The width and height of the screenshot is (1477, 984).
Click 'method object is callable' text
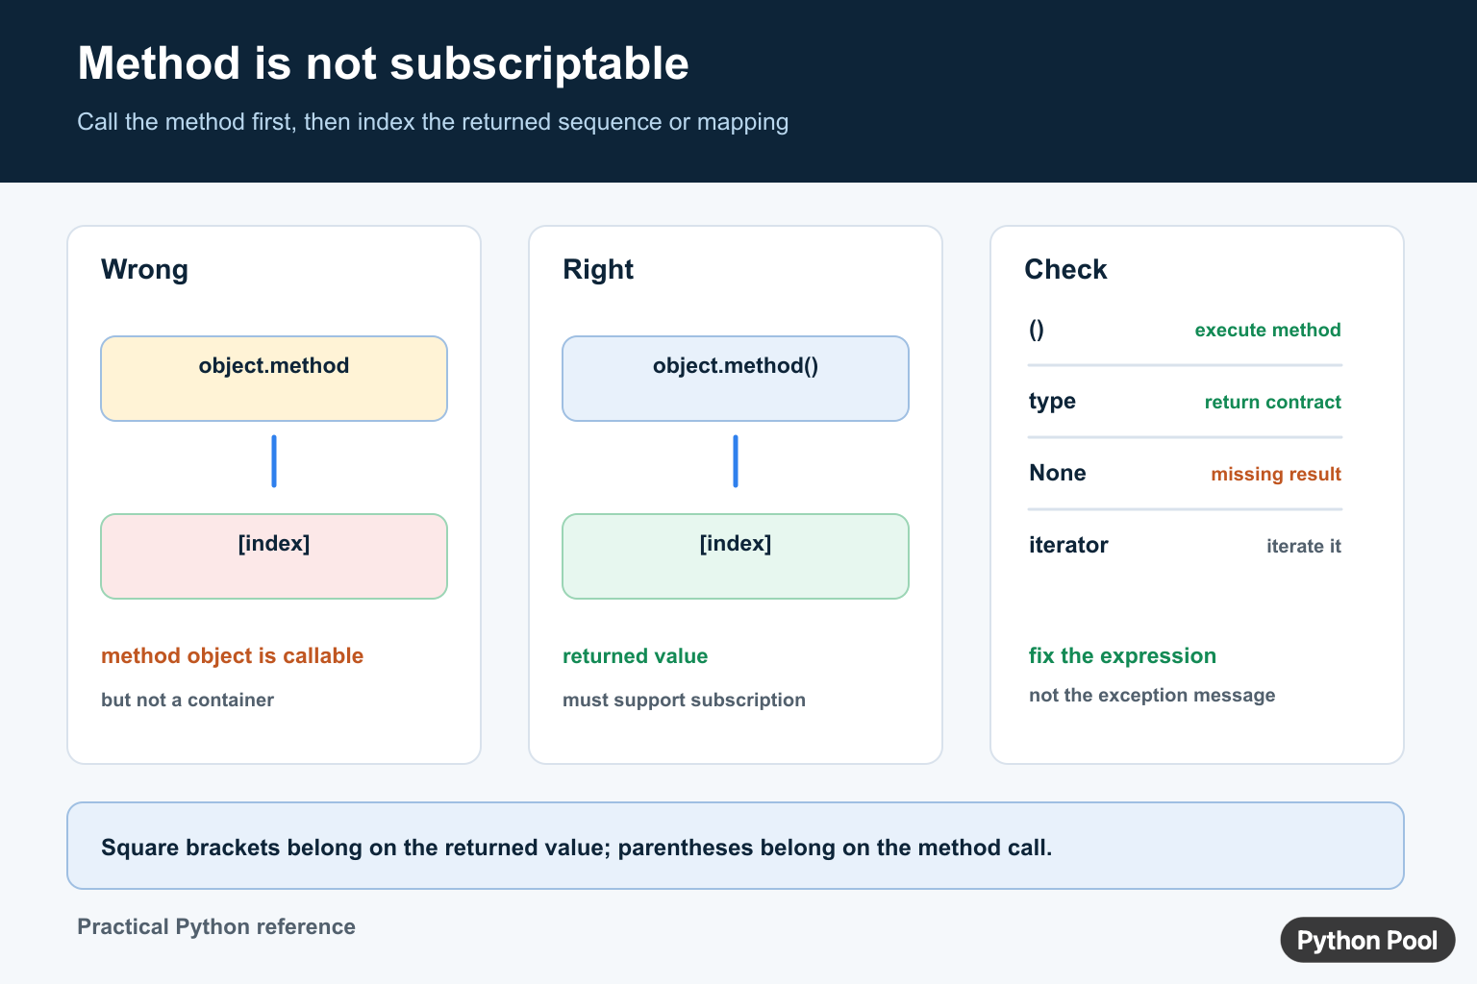coord(232,655)
